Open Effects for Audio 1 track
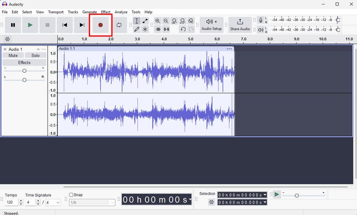357x215 pixels. [24, 62]
